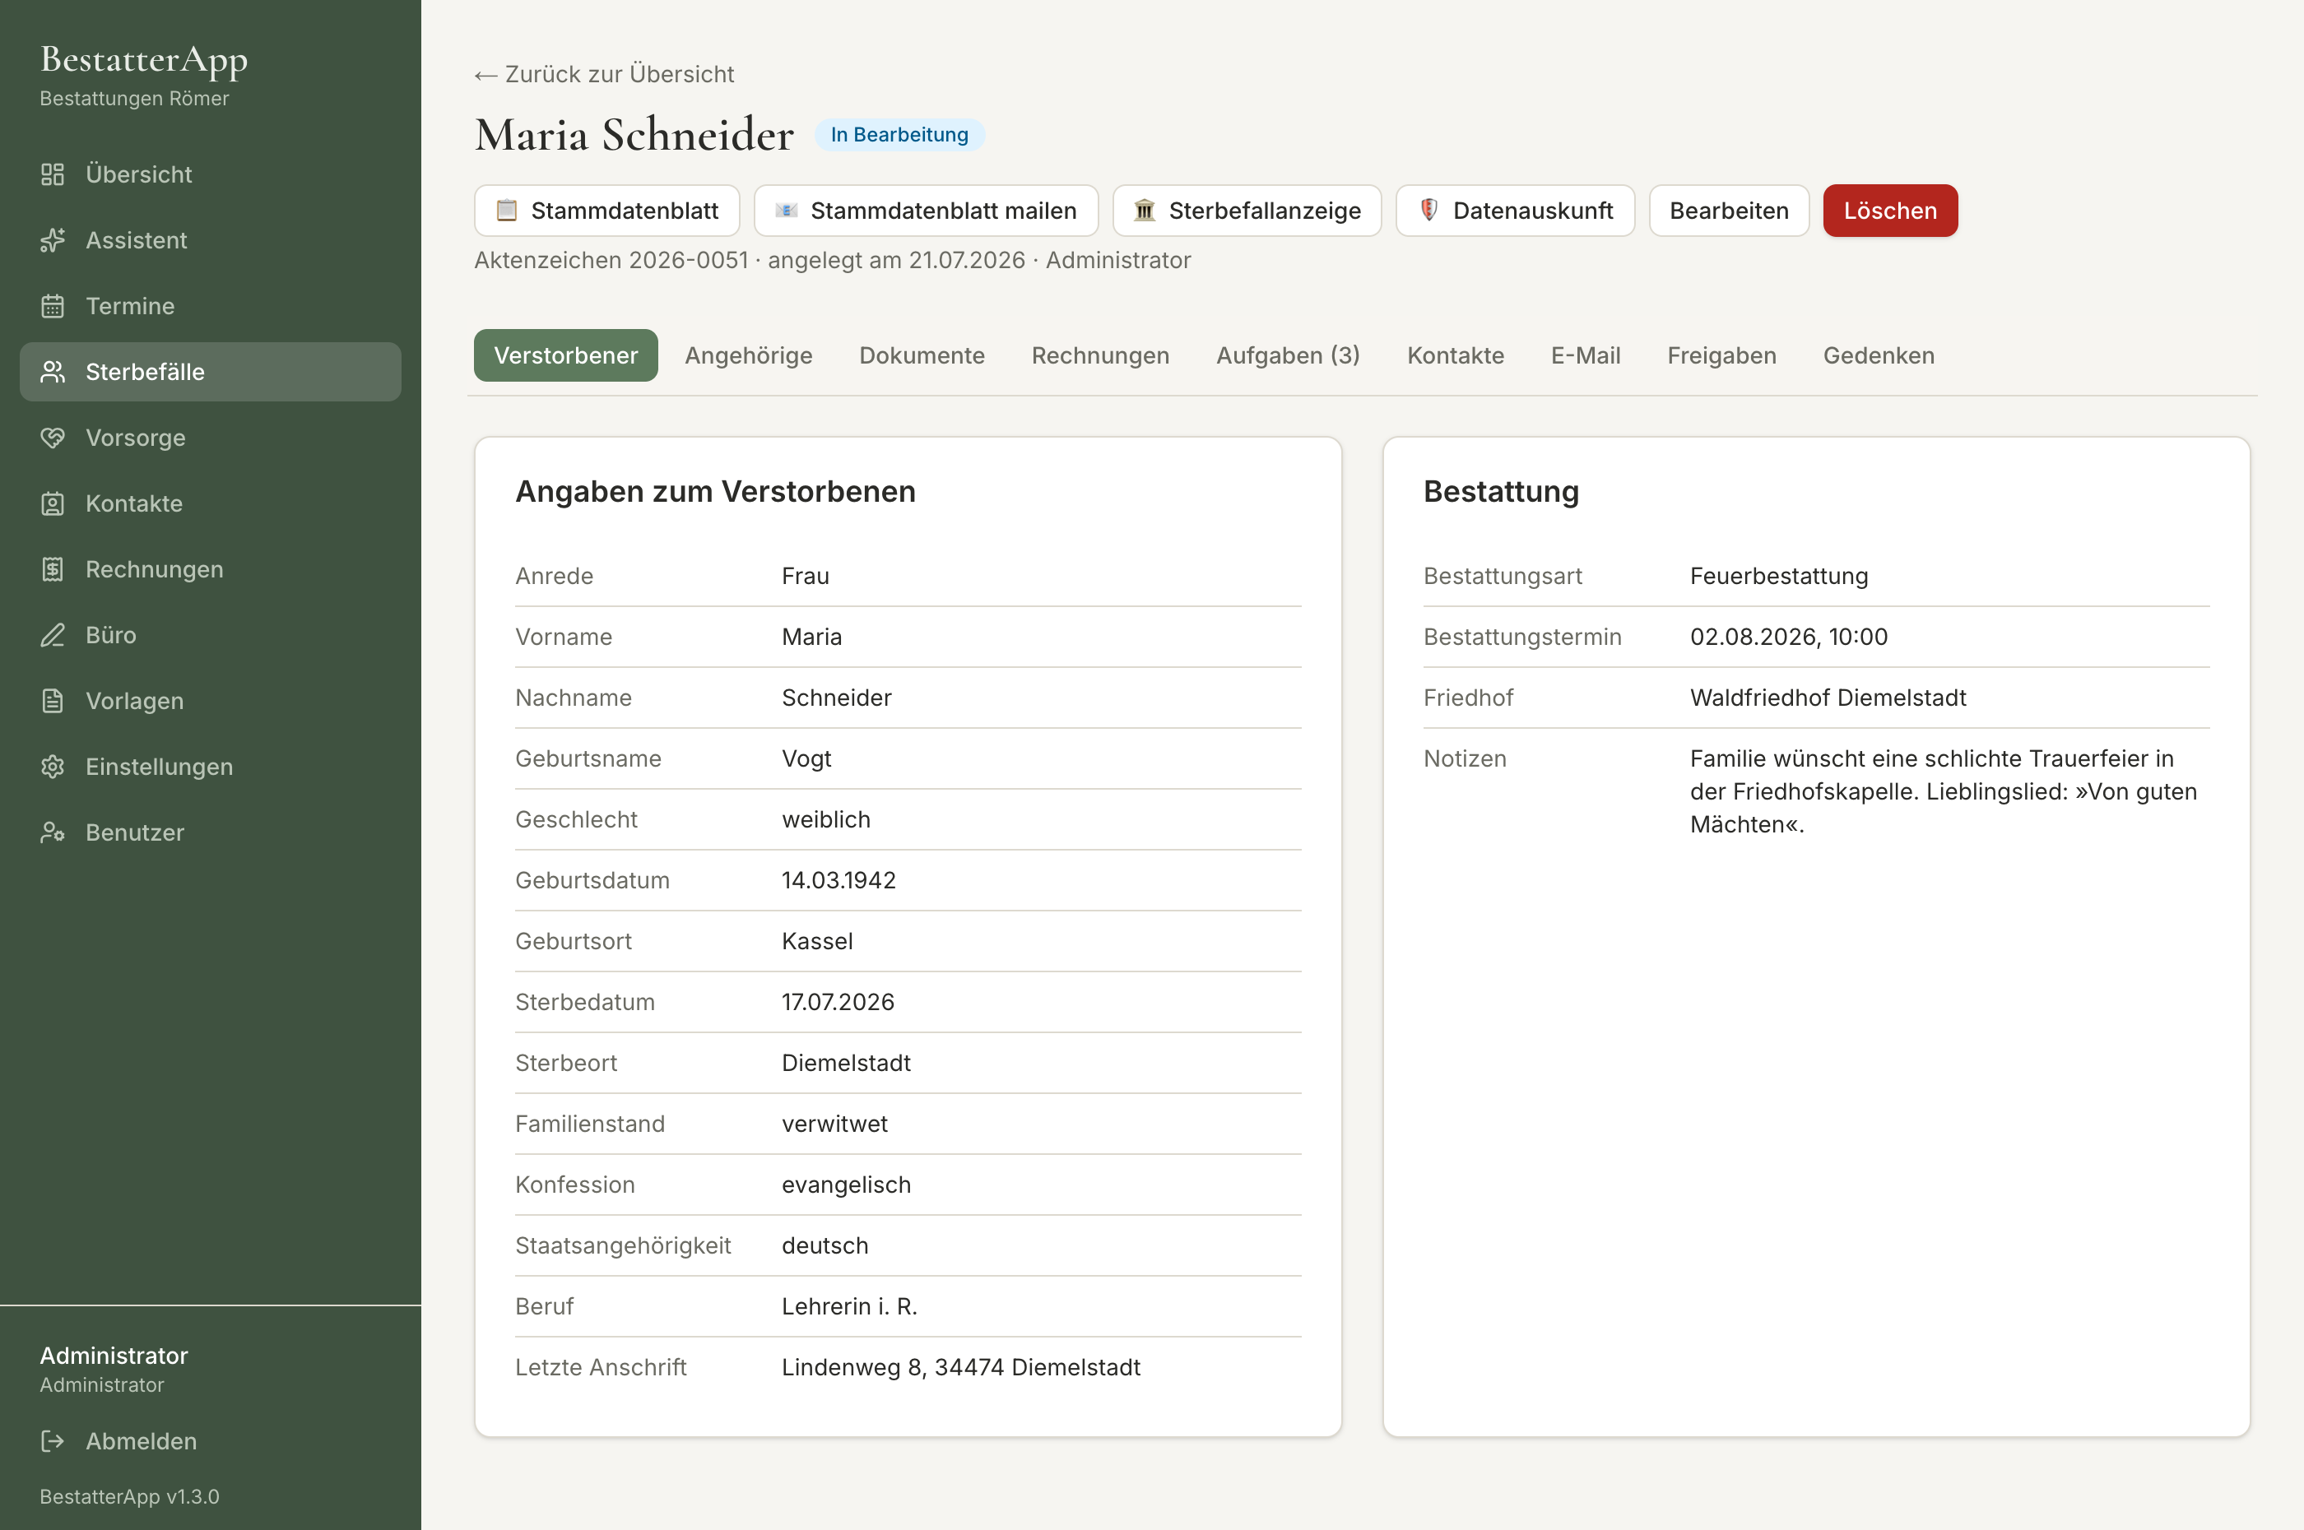Click the Sterbedatum value 17.07.2026

pos(838,1002)
